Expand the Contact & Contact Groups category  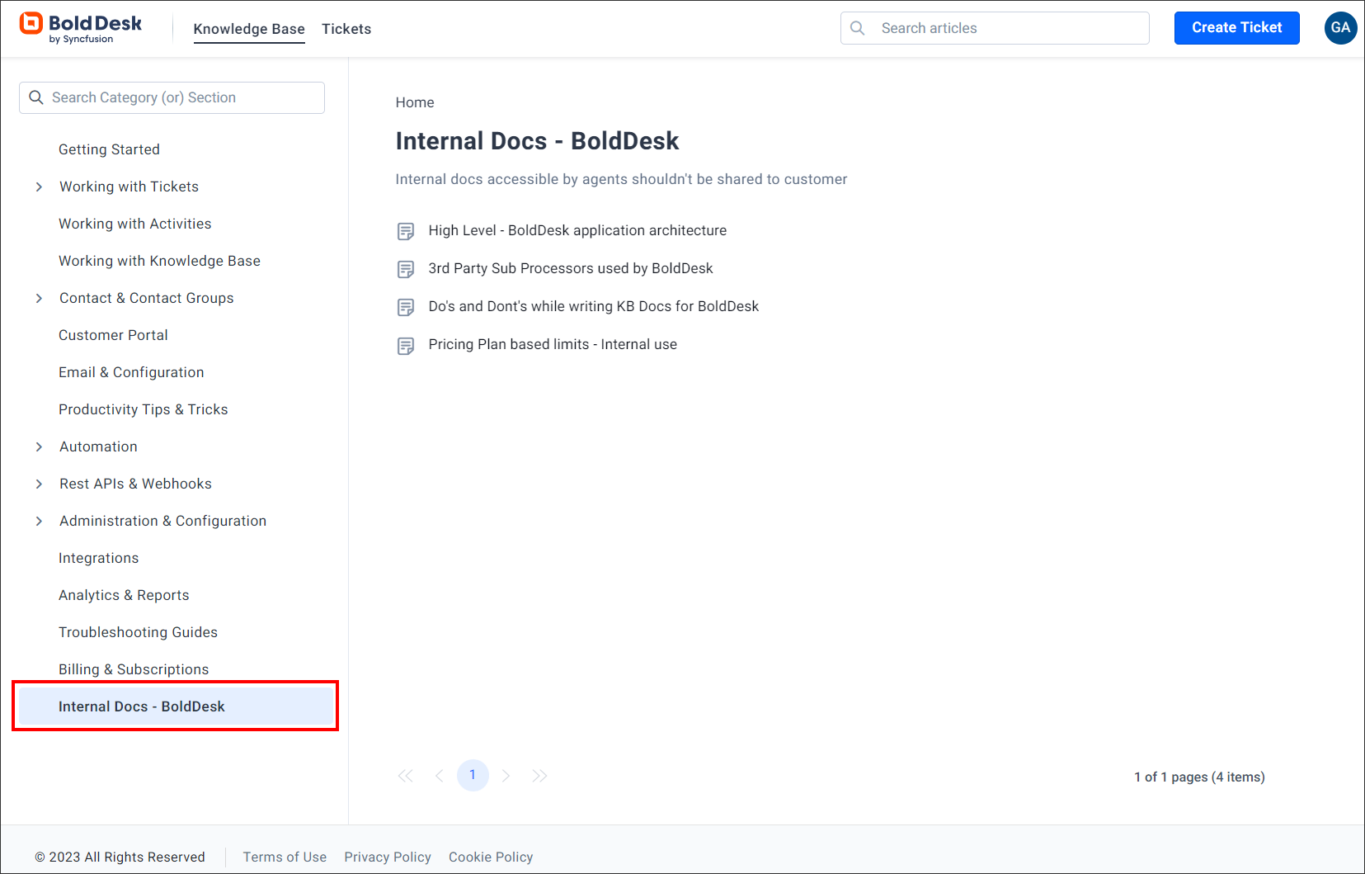(x=39, y=299)
